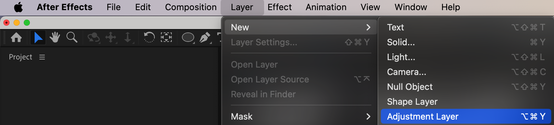Choose Adjustment Layer from the submenu
Screen dimensions: 554x125
(466, 117)
